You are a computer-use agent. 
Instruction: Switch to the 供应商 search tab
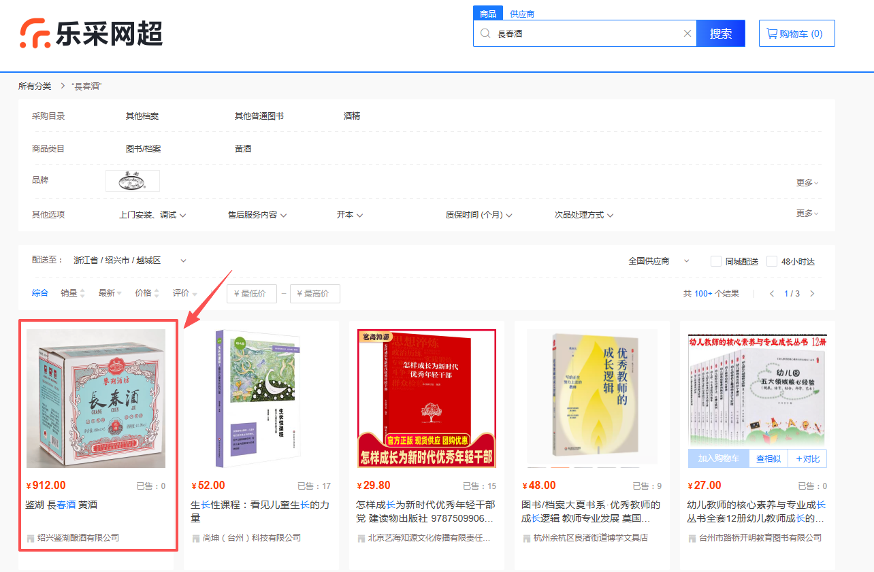[x=522, y=14]
